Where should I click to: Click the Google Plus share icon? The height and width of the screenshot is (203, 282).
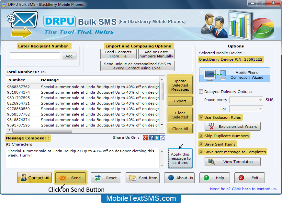pyautogui.click(x=145, y=138)
